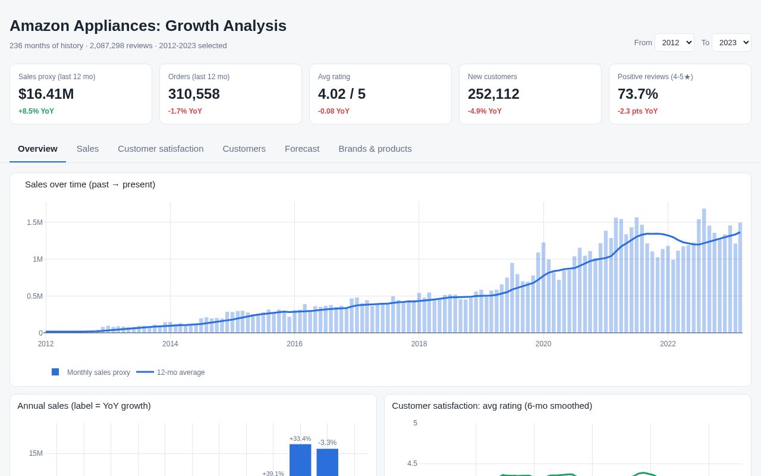Click the "Annual sales (label = YoY growth)" title
Viewport: 761px width, 476px height.
click(x=84, y=406)
